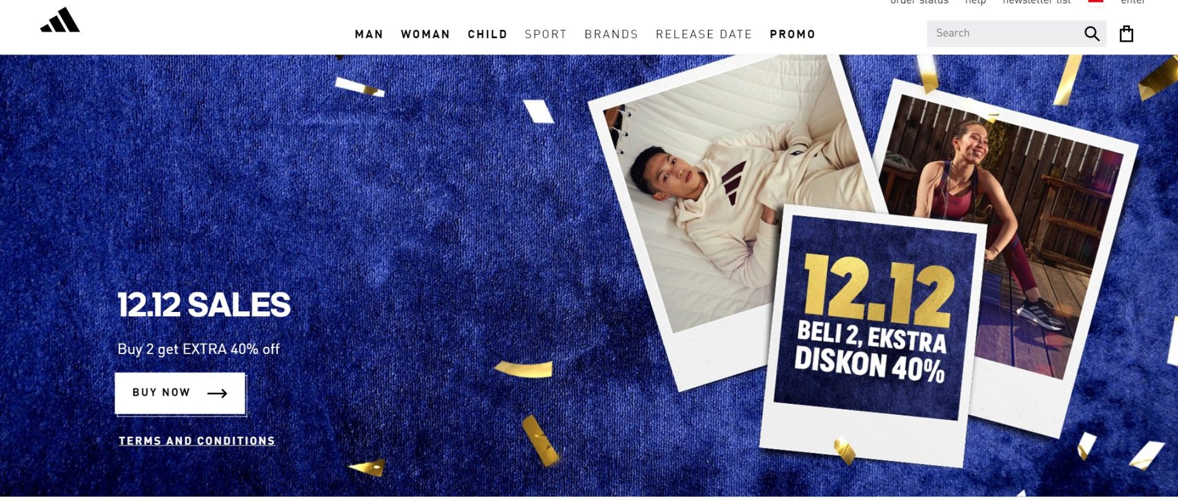Viewport: 1178px width, 500px height.
Task: Select SPORT in the navigation bar
Action: [x=545, y=34]
